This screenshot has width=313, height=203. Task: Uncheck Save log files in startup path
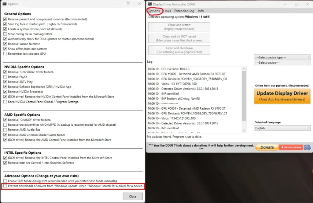tap(5, 24)
